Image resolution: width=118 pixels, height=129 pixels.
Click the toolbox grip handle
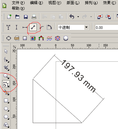point(6,45)
